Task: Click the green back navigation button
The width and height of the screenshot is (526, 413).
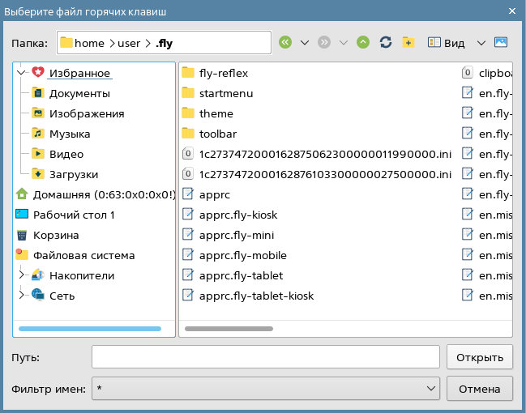Action: click(284, 42)
